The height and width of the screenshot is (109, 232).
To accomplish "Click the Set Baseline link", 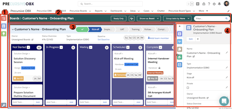I will tap(104, 40).
